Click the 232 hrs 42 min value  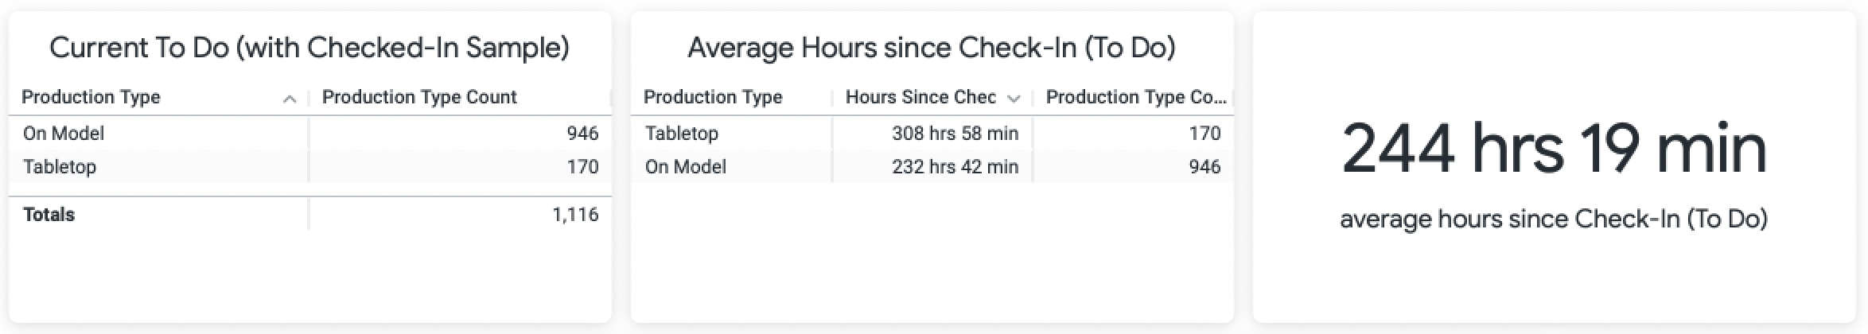(955, 166)
